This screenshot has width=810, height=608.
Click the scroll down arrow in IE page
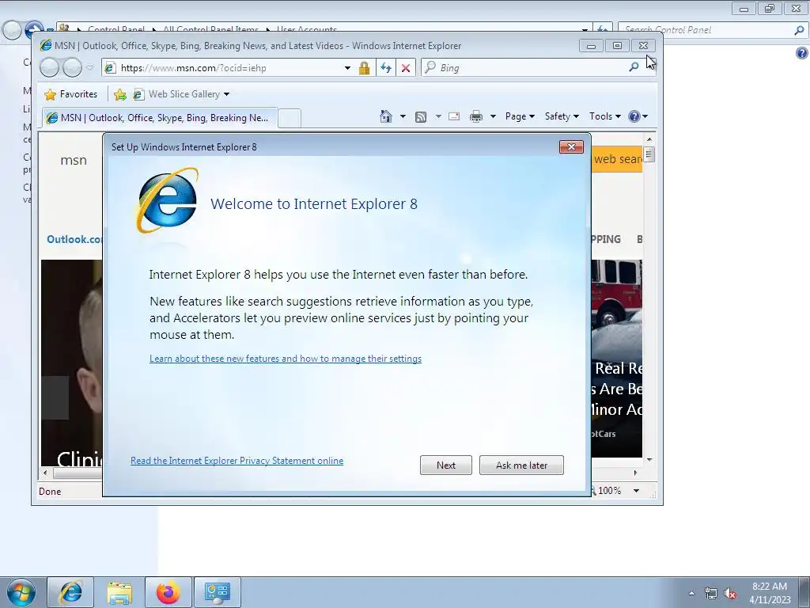tap(649, 460)
